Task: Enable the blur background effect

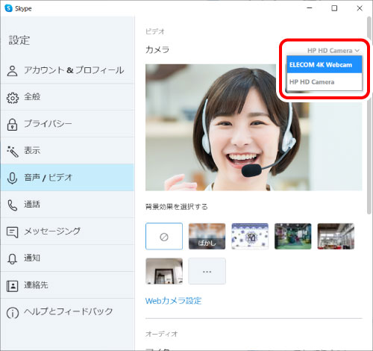Action: [207, 236]
